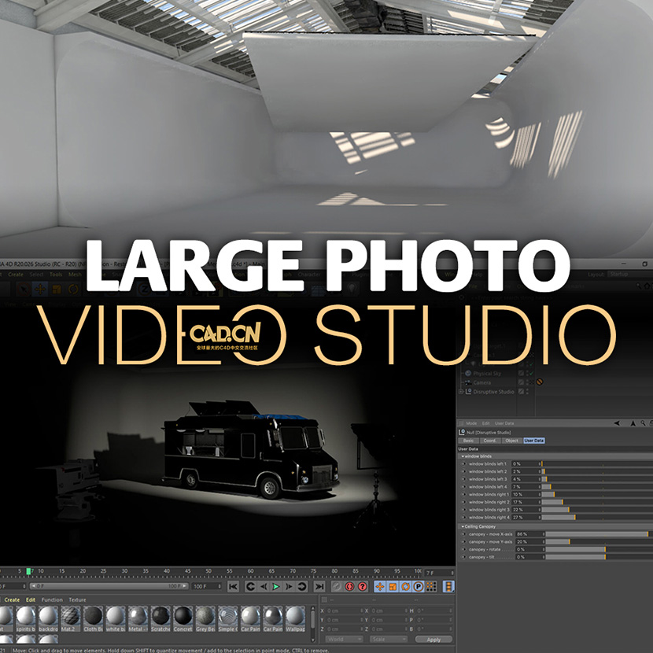This screenshot has height=653, width=653.
Task: Click the Go to Next Key button
Action: pyautogui.click(x=289, y=586)
